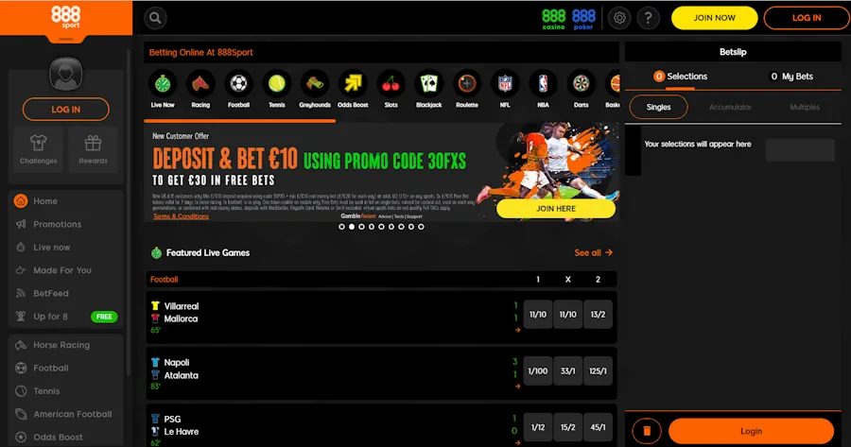
Task: Open the Roulette wheel icon
Action: coord(467,83)
